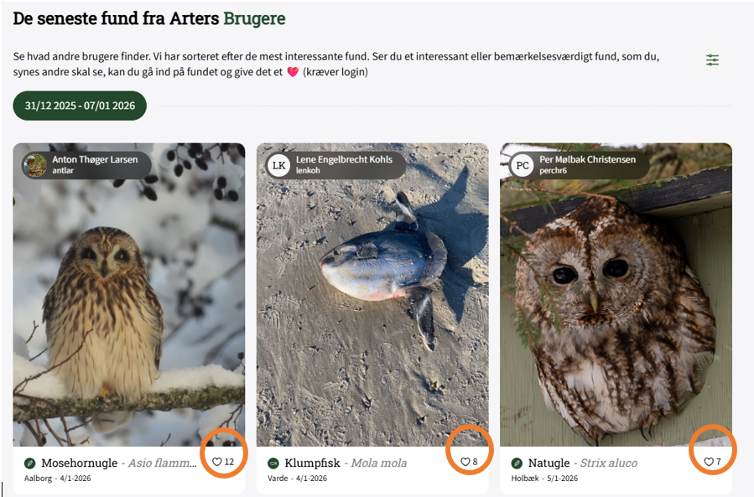Click the Mosehornugle species title
Screen dimensions: 754x497
coord(79,463)
